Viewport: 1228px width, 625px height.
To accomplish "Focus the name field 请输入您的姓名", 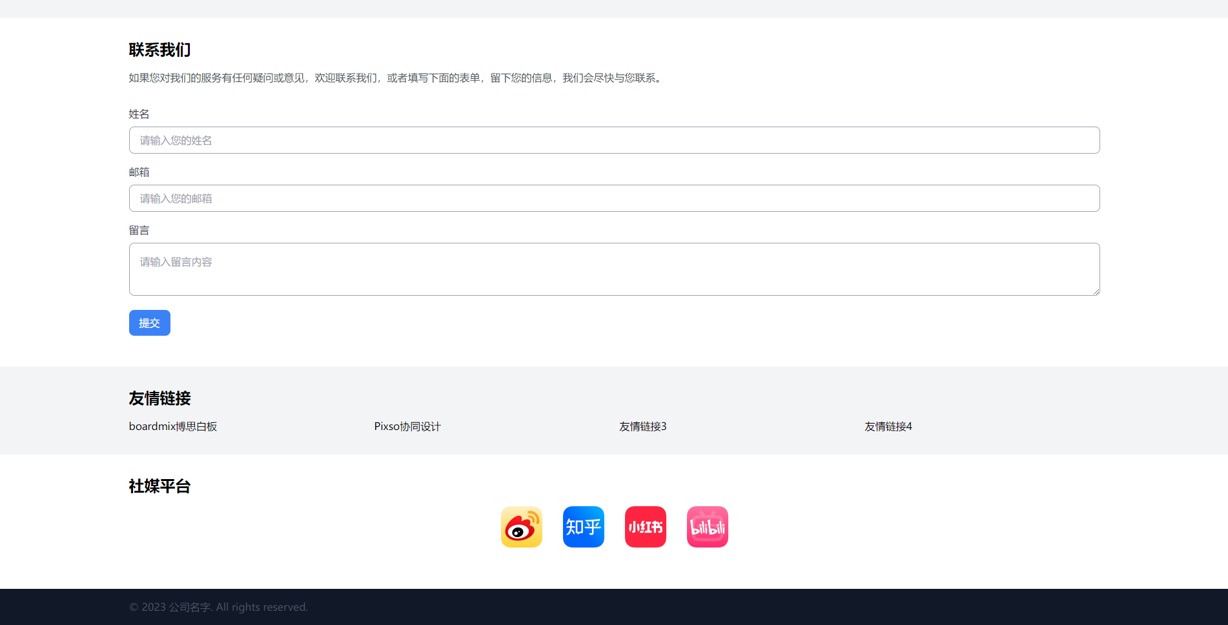I will pyautogui.click(x=614, y=140).
